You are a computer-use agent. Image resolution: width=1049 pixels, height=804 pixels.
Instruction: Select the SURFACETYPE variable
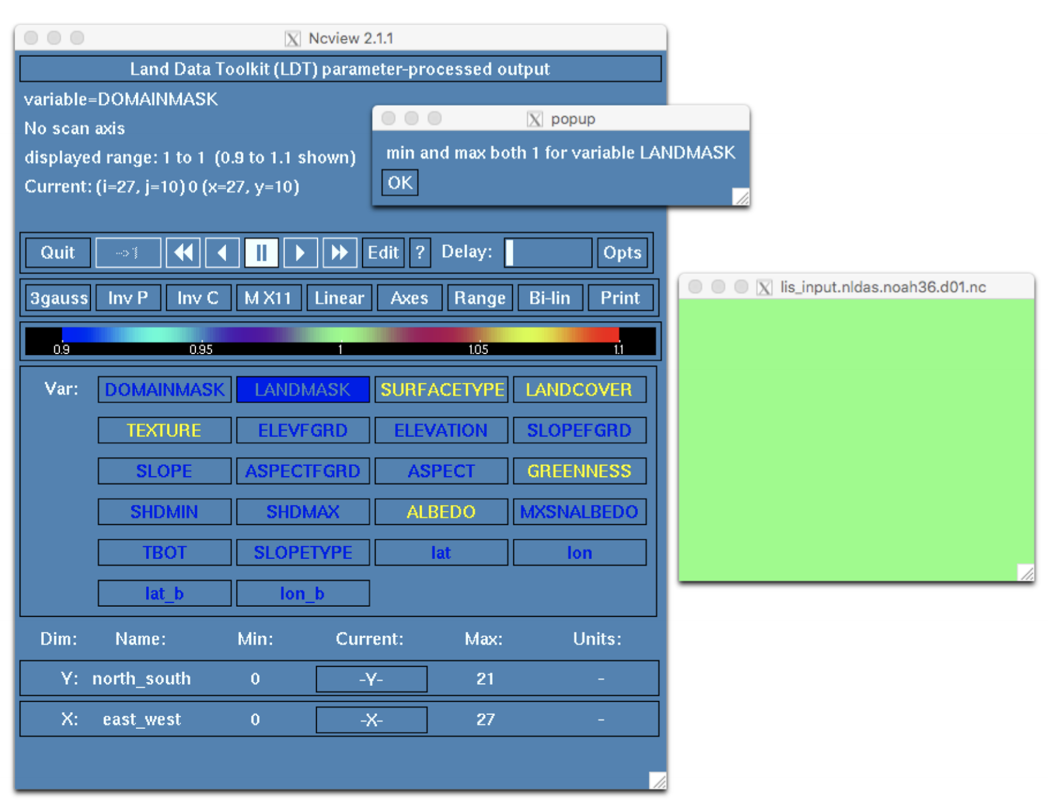(442, 389)
